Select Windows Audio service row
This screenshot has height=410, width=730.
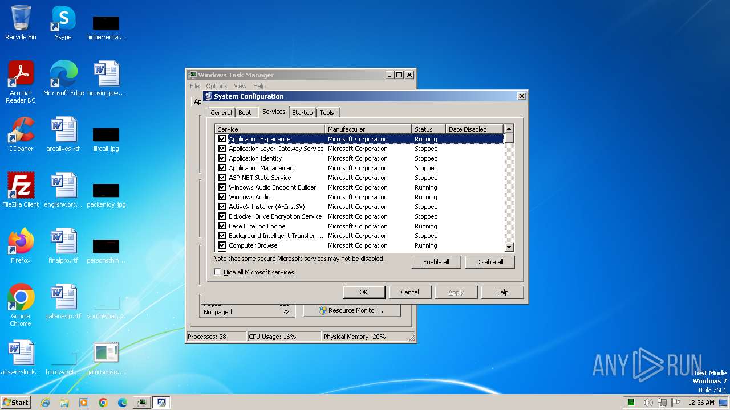click(359, 197)
